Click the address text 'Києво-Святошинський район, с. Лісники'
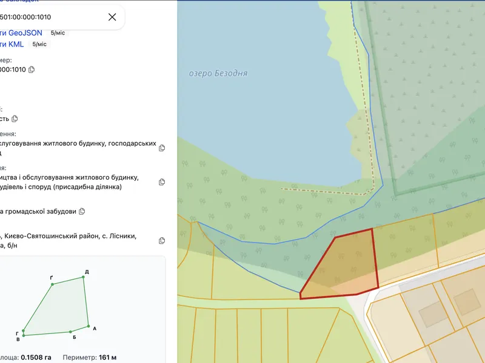The image size is (485, 363). [70, 236]
